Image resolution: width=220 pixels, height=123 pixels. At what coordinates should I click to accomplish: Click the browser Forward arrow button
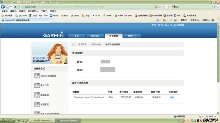click(8, 7)
